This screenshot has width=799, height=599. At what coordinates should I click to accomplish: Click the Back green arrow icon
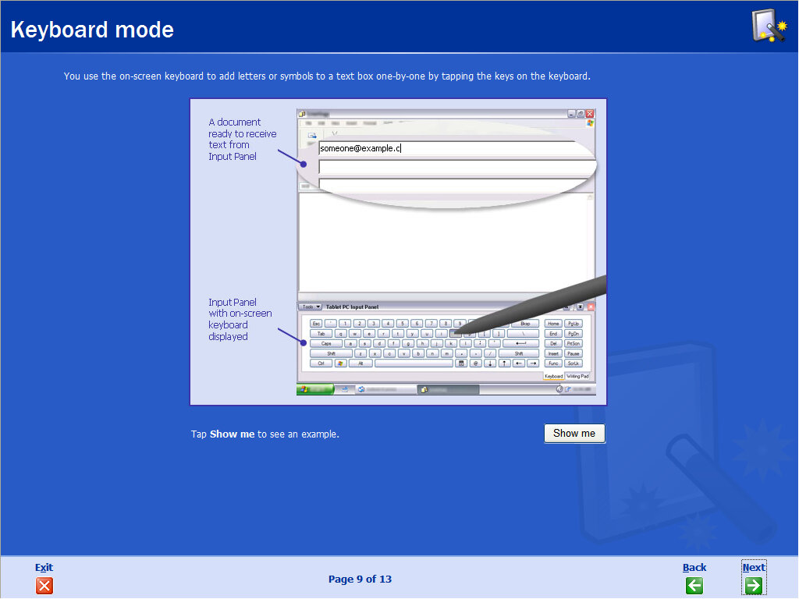pos(694,586)
